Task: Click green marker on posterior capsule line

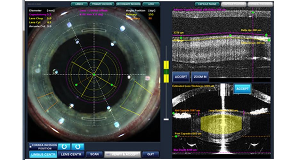Action: (x=176, y=136)
